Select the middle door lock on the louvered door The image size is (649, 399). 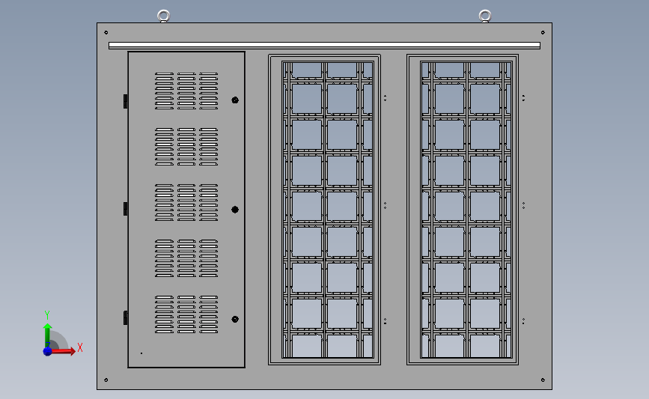click(235, 210)
